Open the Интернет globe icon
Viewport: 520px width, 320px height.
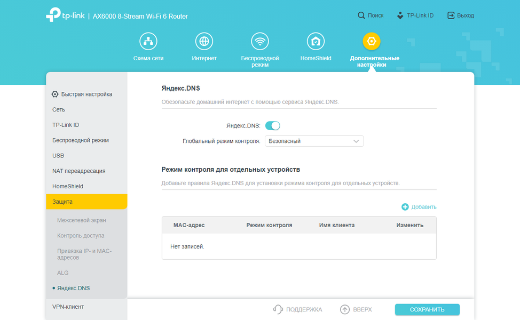[x=204, y=41]
